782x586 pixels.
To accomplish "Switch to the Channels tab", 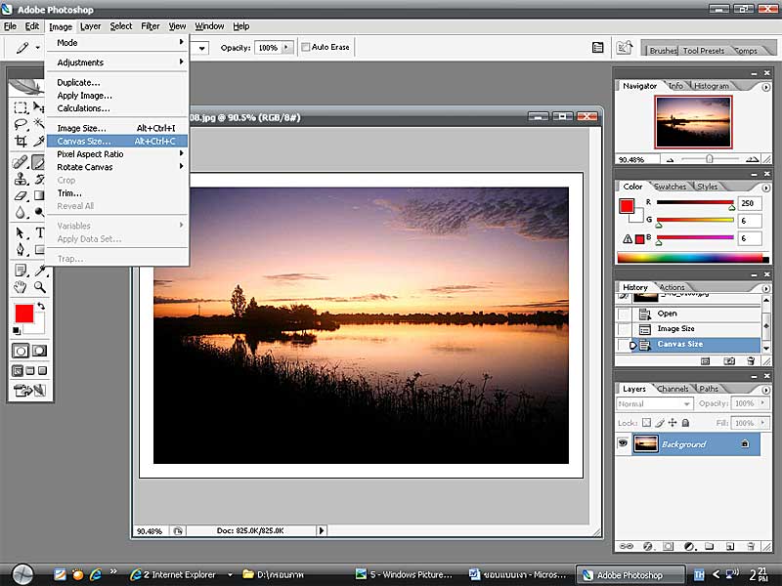I will point(673,389).
